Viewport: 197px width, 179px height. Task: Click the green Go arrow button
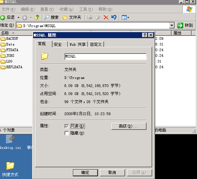tap(180, 25)
